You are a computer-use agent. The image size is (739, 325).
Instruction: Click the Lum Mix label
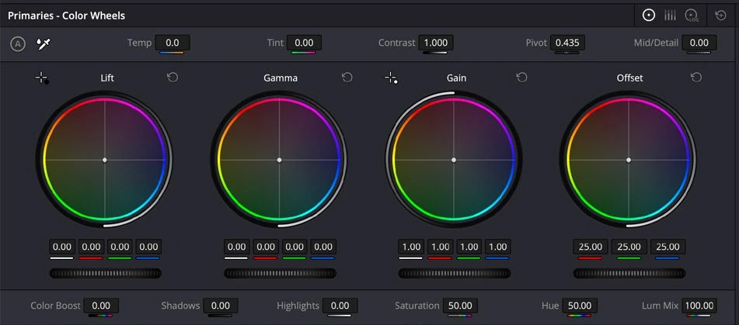[661, 306]
